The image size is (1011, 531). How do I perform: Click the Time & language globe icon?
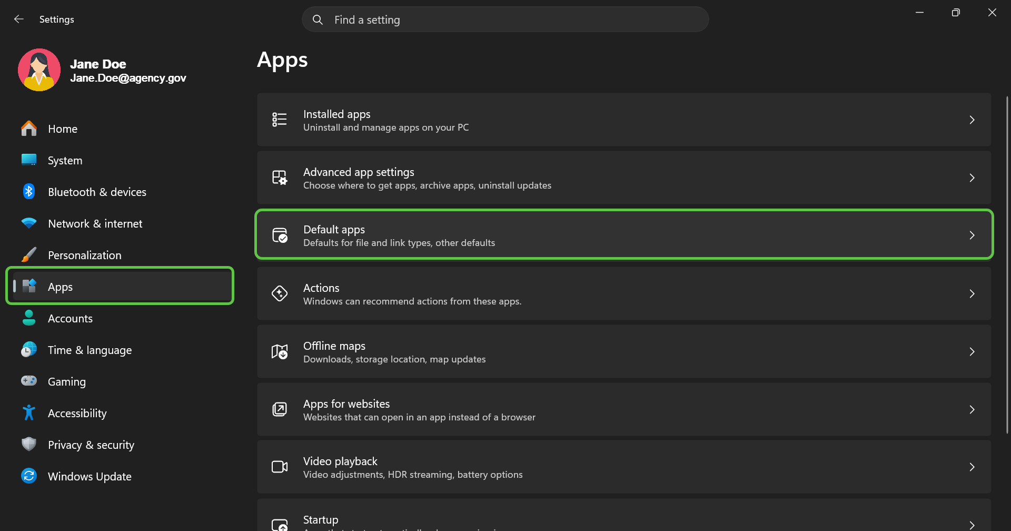tap(29, 349)
